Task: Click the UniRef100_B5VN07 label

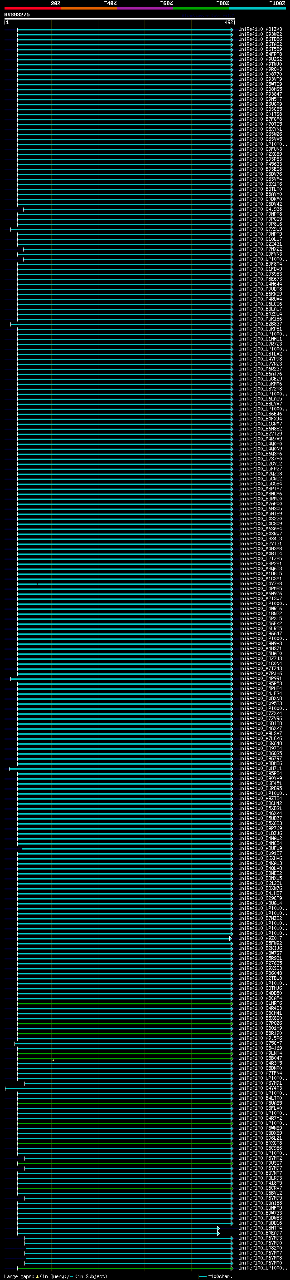Action: (x=260, y=1173)
